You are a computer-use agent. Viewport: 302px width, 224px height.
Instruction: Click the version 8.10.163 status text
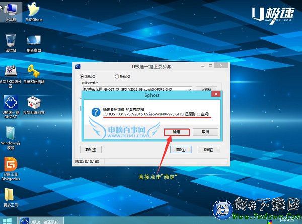click(x=87, y=162)
